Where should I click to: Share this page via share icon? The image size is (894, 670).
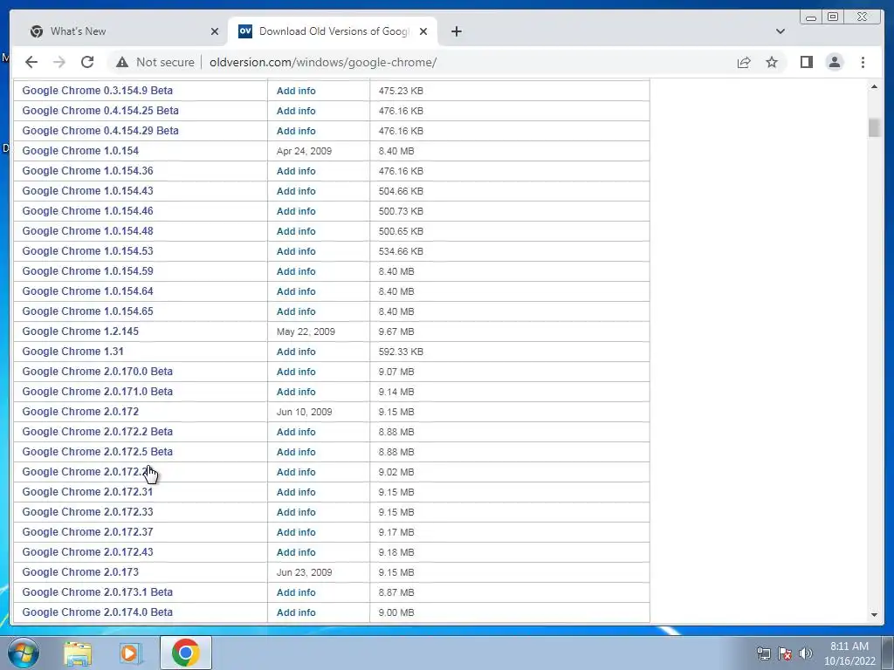pos(744,62)
